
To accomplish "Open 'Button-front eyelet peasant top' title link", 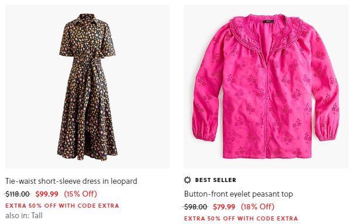I will 238,194.
